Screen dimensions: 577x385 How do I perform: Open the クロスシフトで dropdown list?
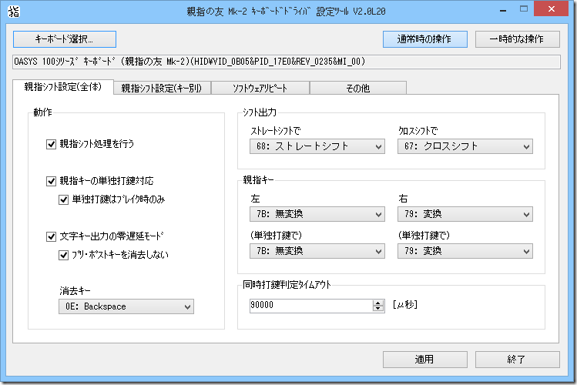point(465,146)
